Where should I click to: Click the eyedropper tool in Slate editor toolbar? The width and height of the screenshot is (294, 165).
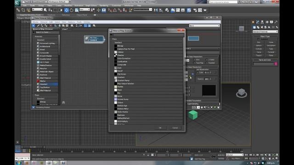(38, 26)
